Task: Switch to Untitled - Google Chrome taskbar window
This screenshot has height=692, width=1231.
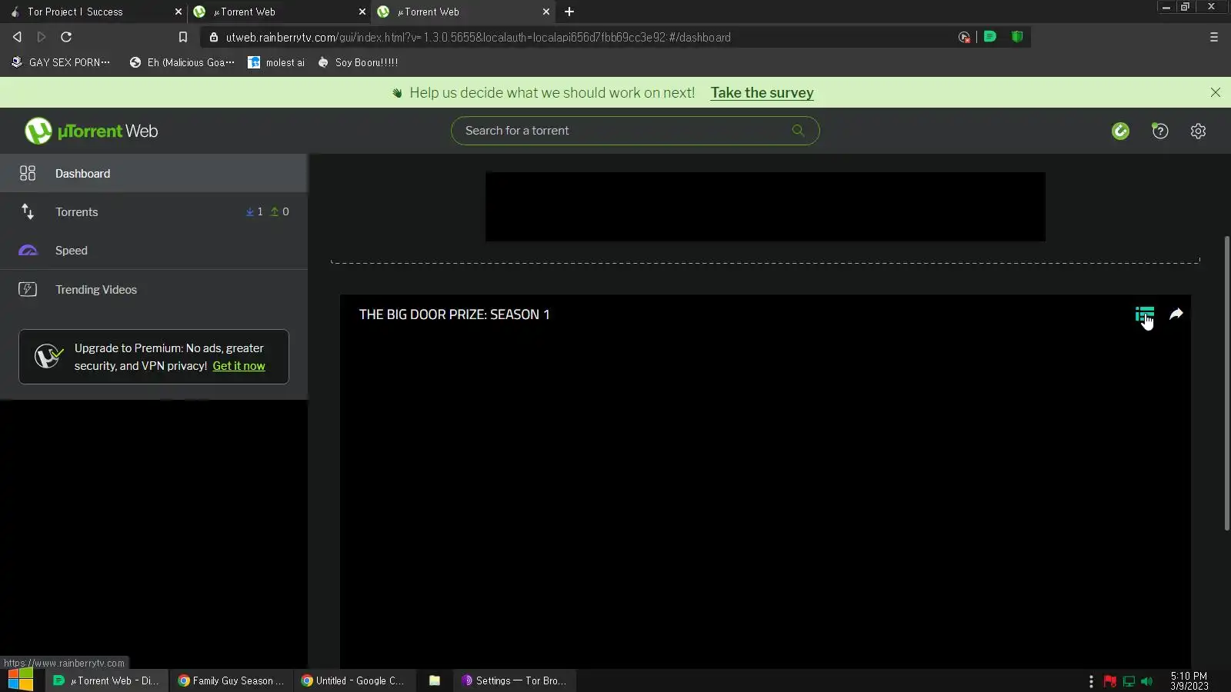Action: click(x=353, y=680)
